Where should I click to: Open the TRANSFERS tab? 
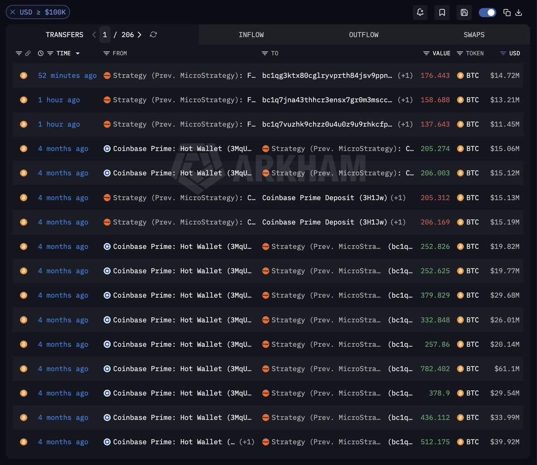click(64, 34)
